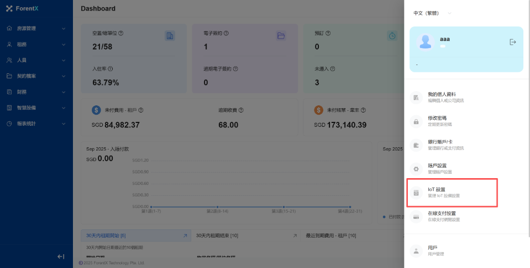Click the 修改密碼 lock icon
This screenshot has width=530, height=268.
click(x=416, y=121)
